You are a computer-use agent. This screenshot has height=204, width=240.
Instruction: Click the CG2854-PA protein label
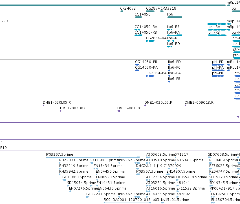click(x=157, y=73)
